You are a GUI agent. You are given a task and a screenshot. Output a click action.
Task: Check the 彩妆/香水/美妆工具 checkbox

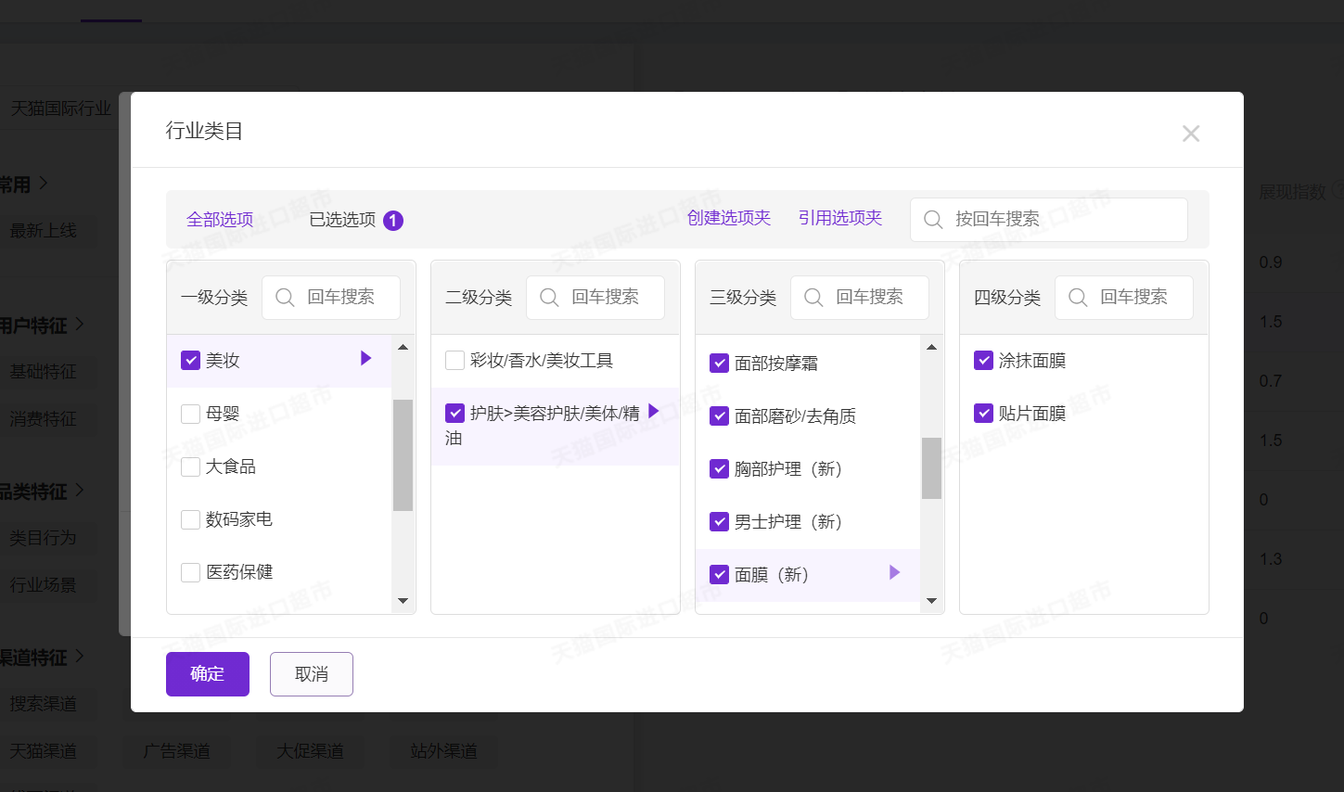[x=454, y=360]
